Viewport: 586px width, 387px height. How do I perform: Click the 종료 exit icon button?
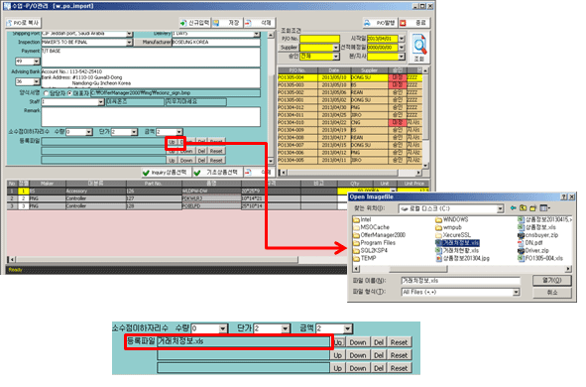[x=403, y=23]
